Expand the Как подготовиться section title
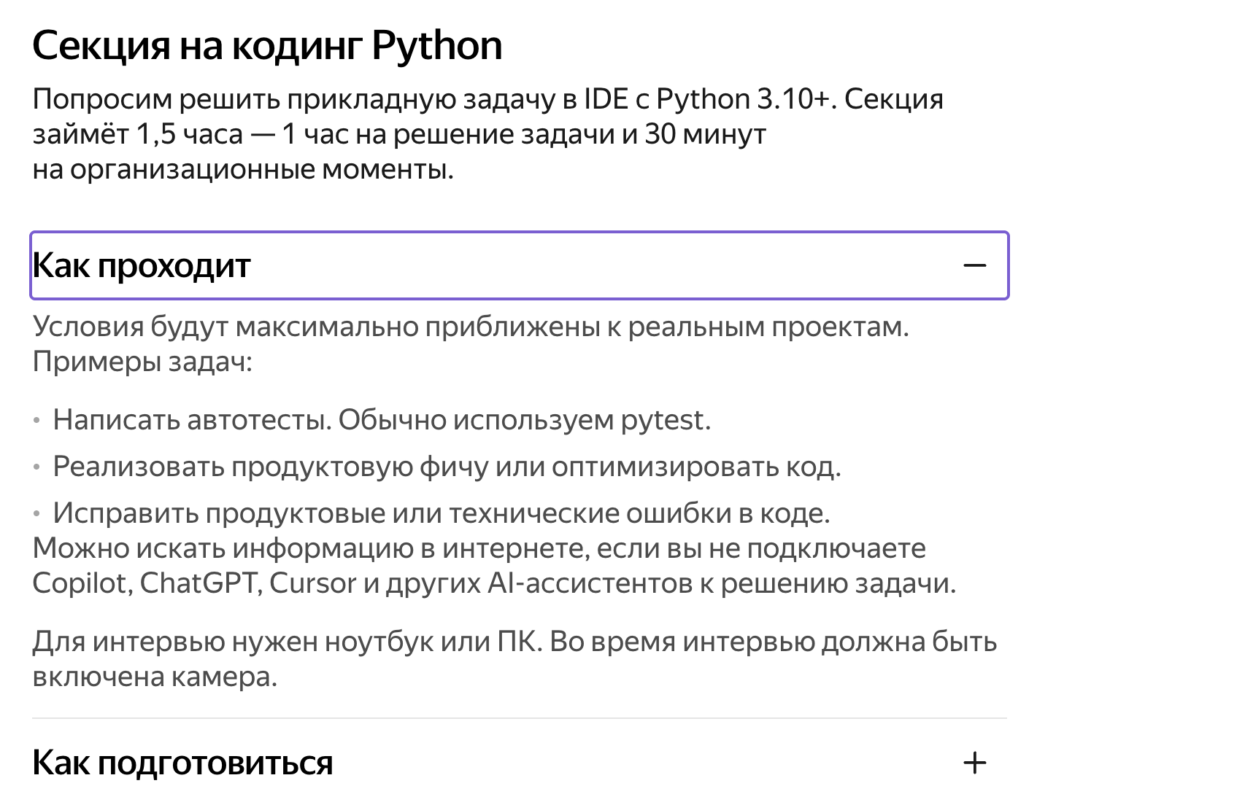 (182, 763)
